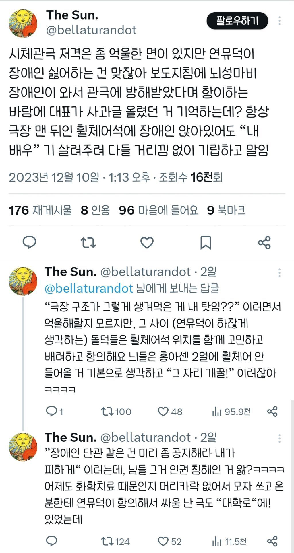Share the second reply
Image resolution: width=294 pixels, height=553 pixels.
(x=272, y=542)
